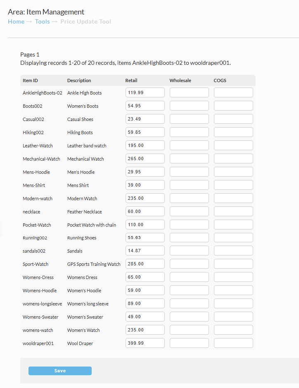Focus Wholesale field for Women's Boots
This screenshot has height=388, width=299.
point(189,106)
